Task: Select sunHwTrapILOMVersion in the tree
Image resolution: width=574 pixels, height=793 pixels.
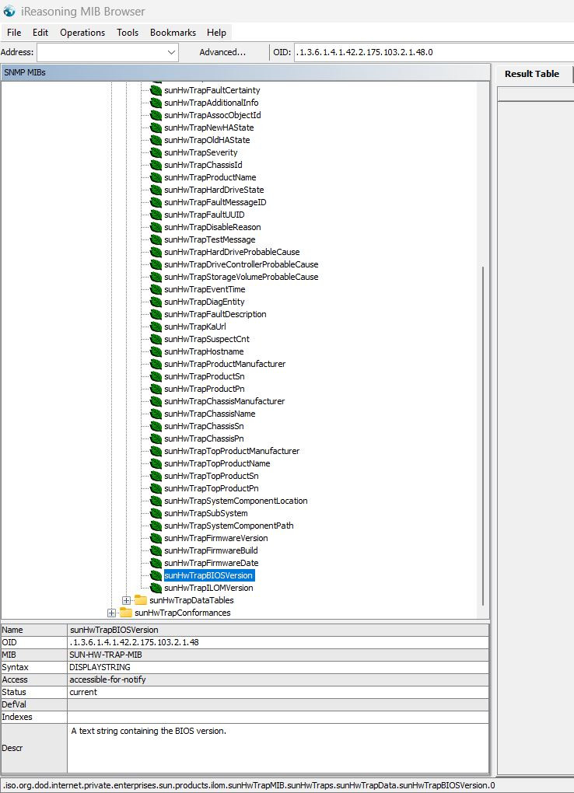Action: click(x=208, y=589)
